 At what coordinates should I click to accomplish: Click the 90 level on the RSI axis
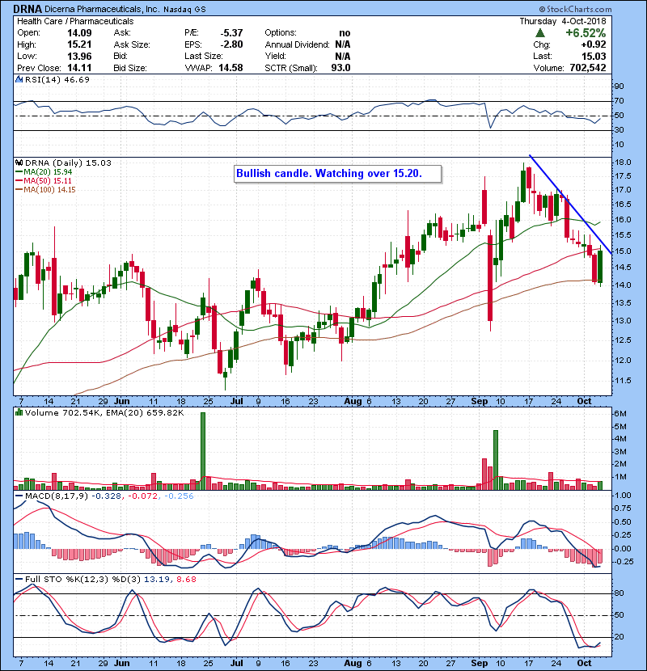(619, 86)
